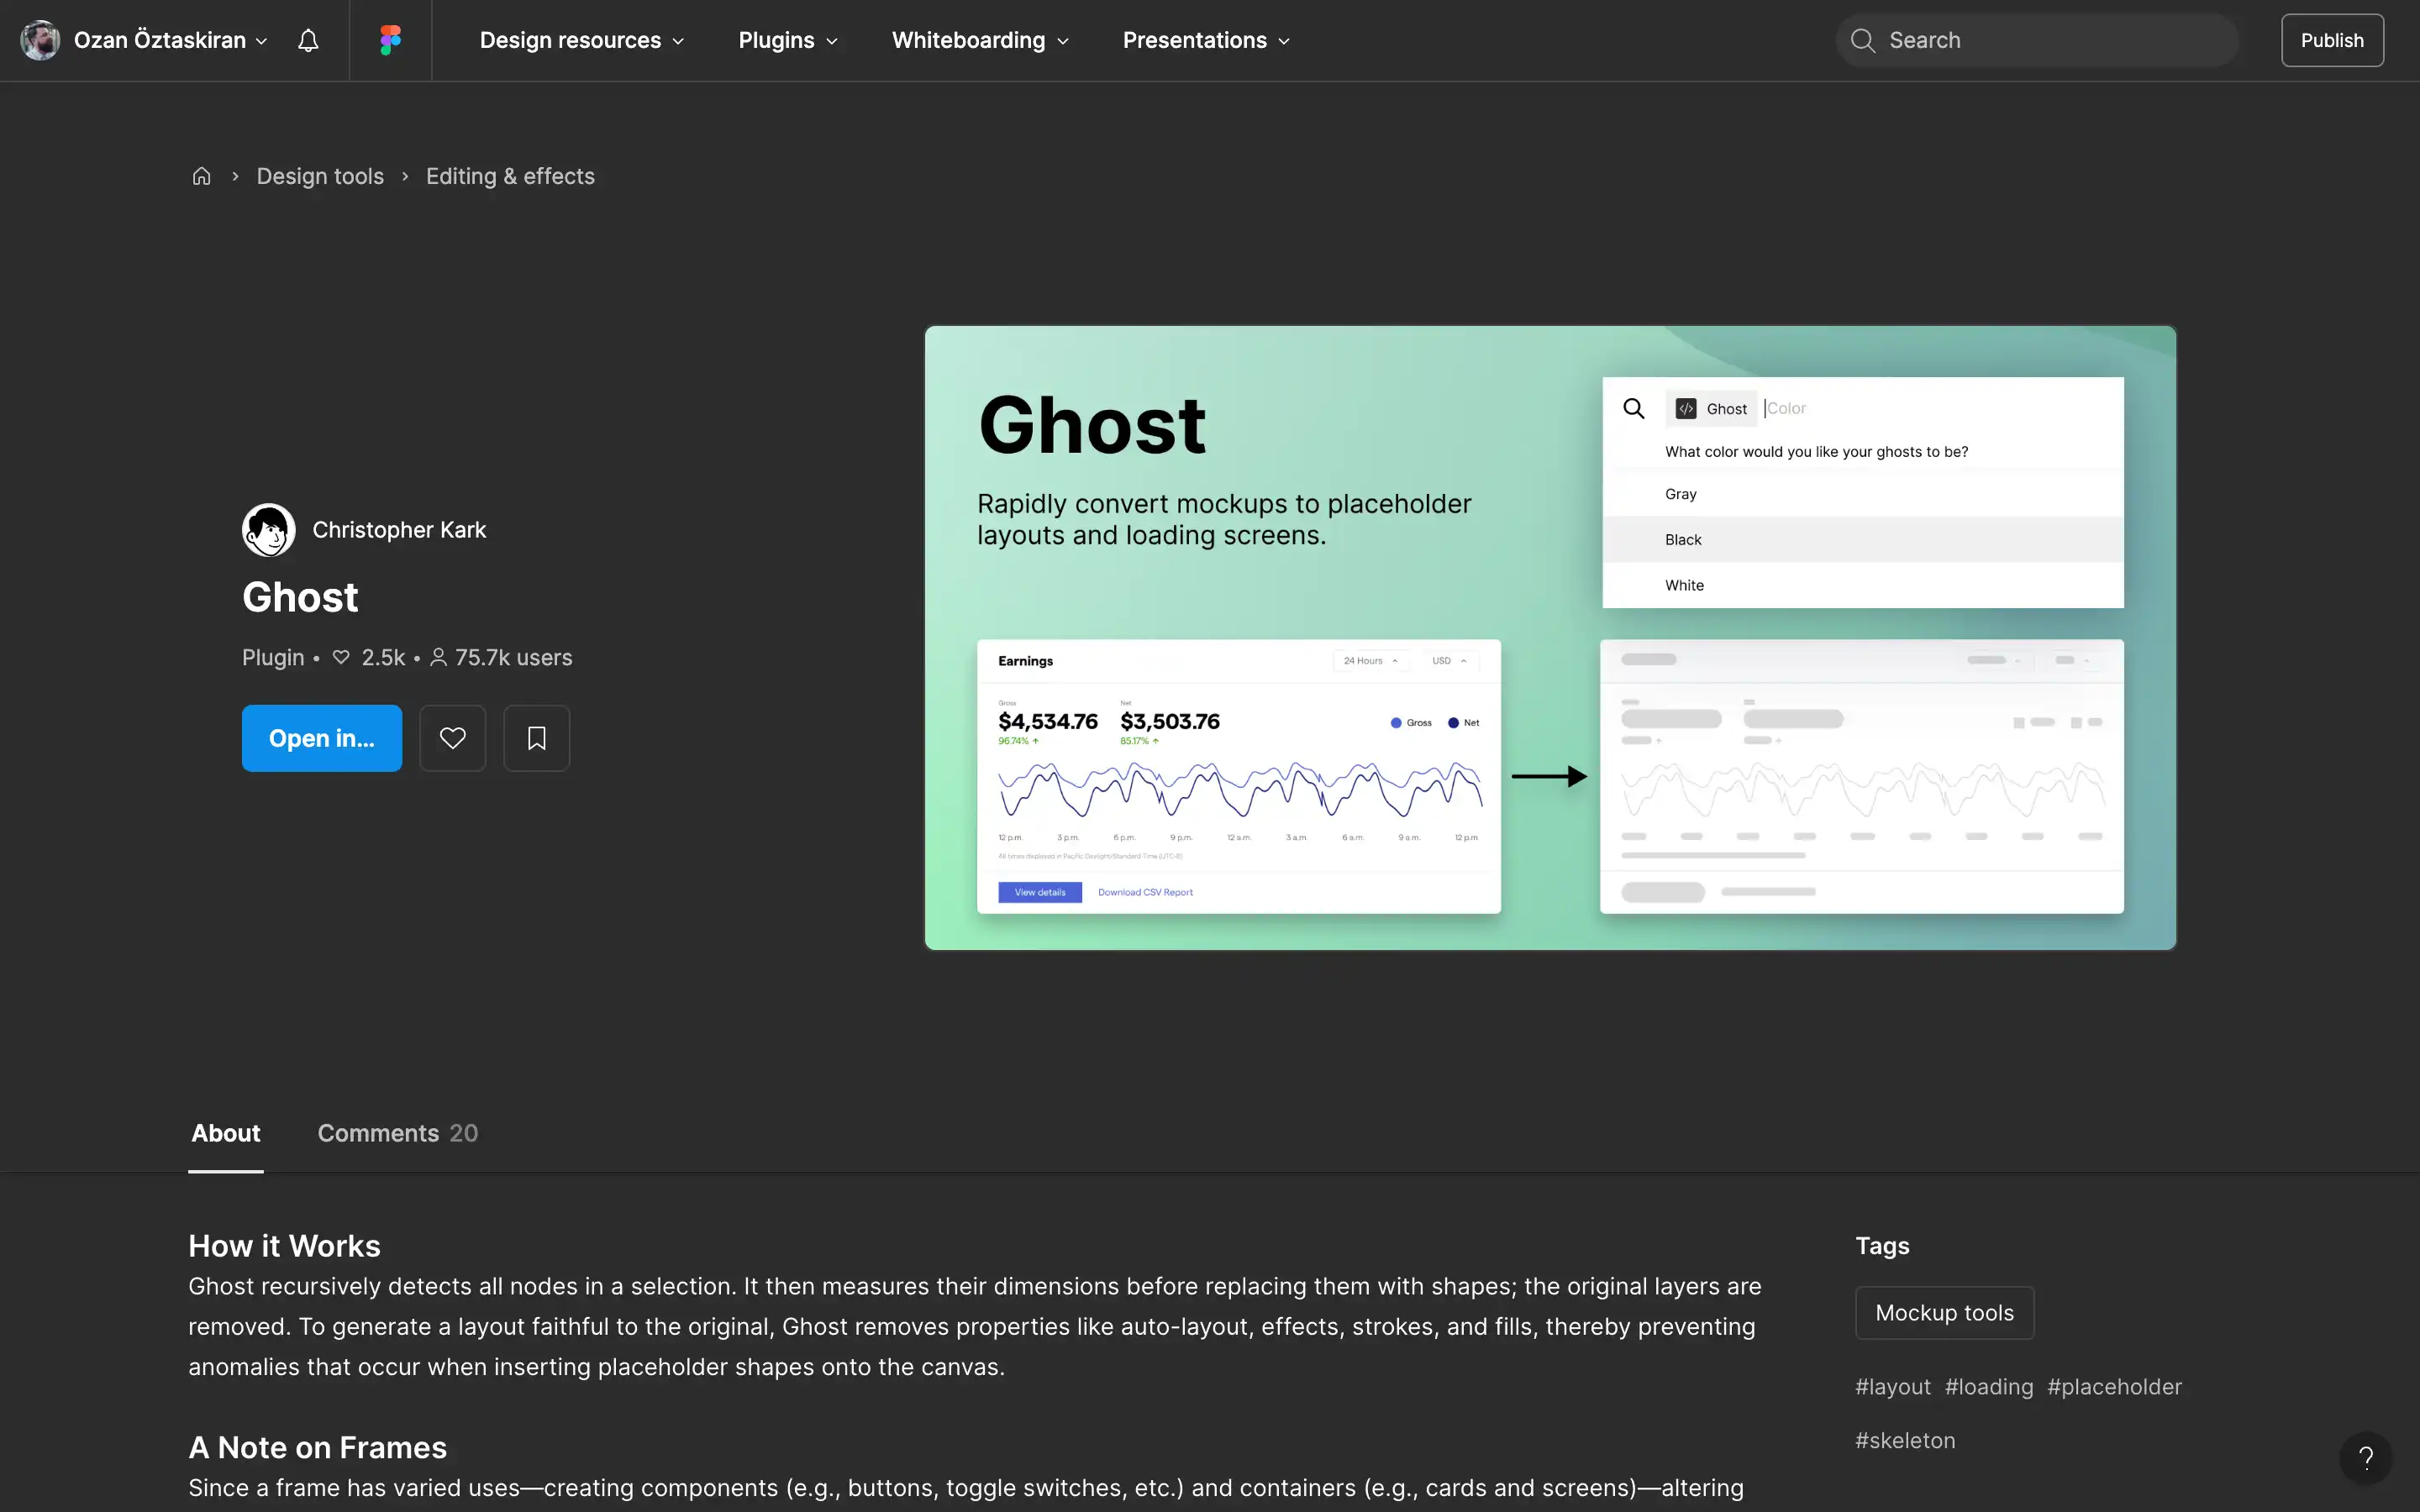Viewport: 2420px width, 1512px height.
Task: Expand the Whiteboarding menu
Action: [x=980, y=40]
